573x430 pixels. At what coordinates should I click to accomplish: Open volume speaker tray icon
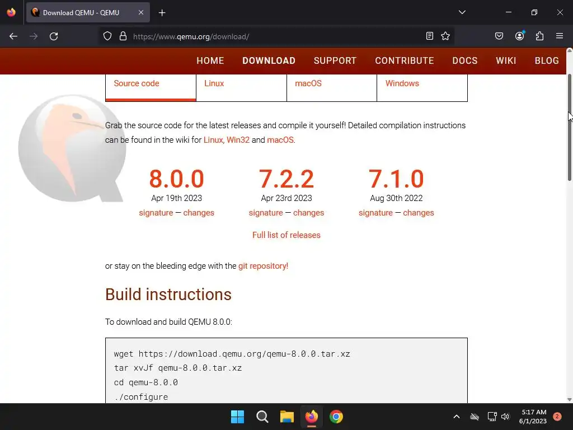click(505, 417)
